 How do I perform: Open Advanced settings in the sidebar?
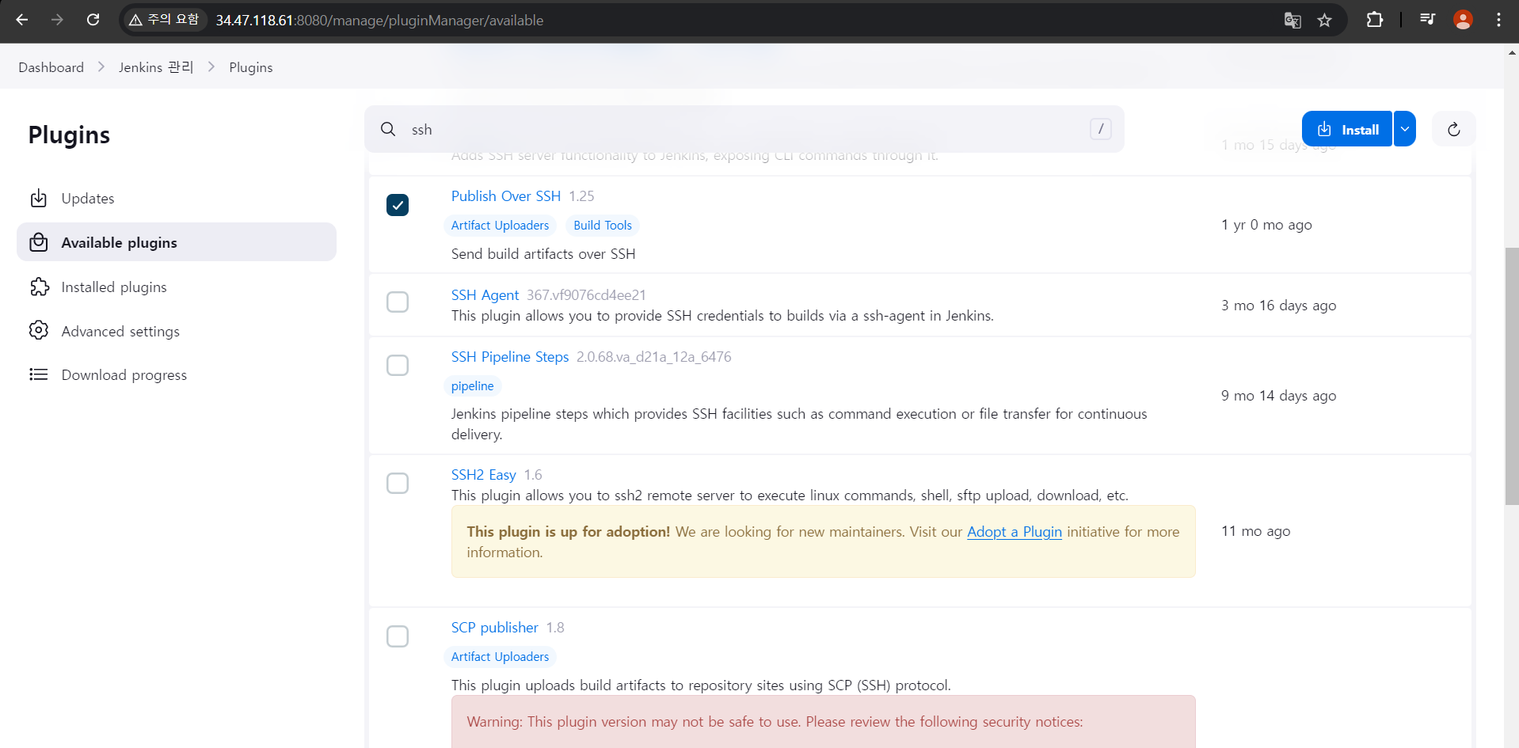point(177,331)
